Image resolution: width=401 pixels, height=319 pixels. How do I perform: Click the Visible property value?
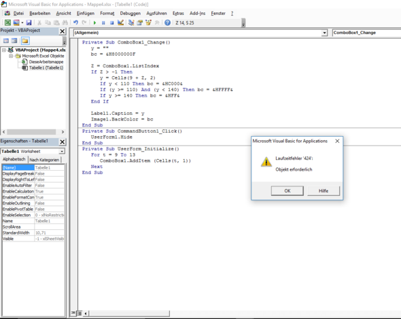point(50,239)
